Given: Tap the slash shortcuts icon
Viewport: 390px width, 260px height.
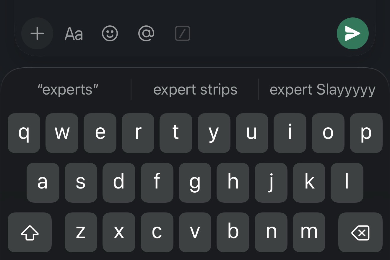Looking at the screenshot, I should coord(183,34).
